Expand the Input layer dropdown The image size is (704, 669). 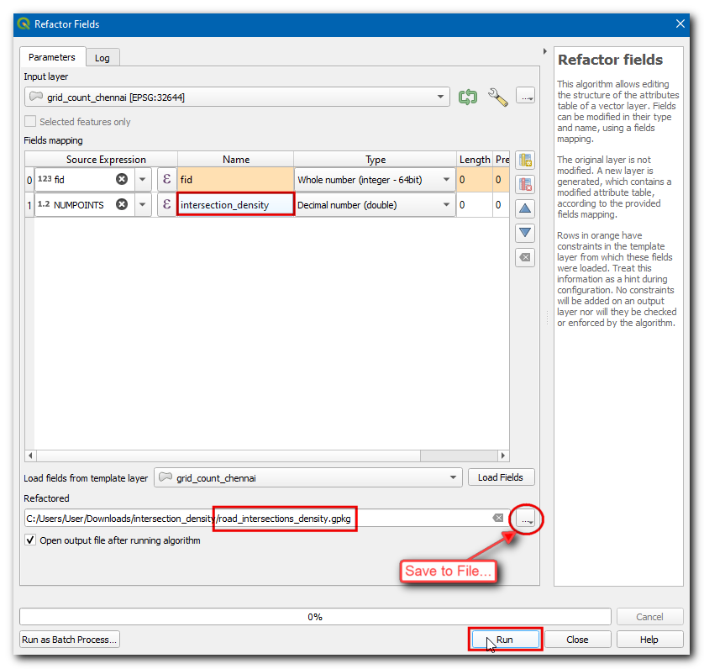tap(442, 97)
